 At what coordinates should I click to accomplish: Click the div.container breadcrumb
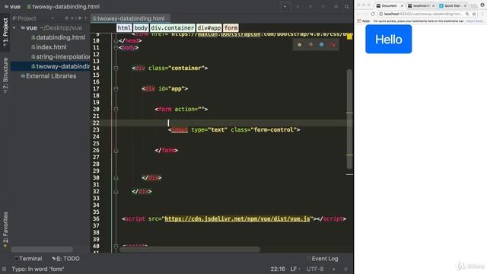click(x=173, y=28)
